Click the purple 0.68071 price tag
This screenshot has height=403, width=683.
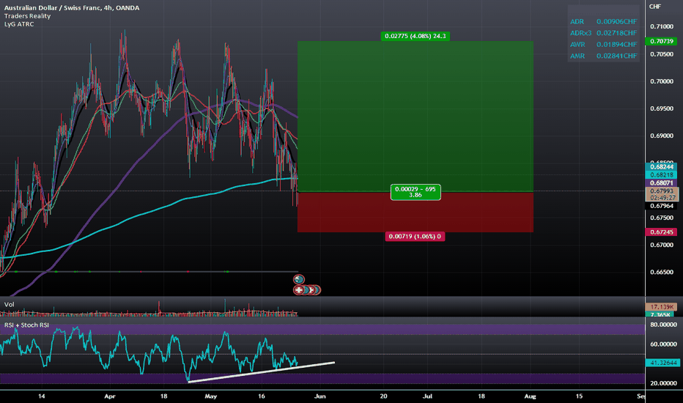coord(661,183)
